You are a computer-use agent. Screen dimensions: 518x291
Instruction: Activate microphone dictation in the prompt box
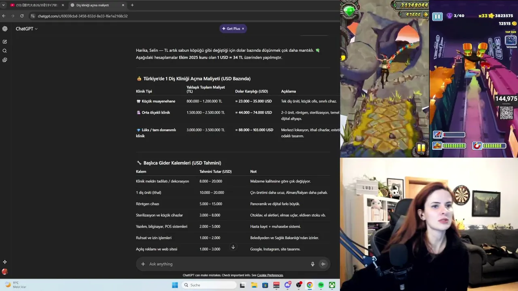(312, 264)
